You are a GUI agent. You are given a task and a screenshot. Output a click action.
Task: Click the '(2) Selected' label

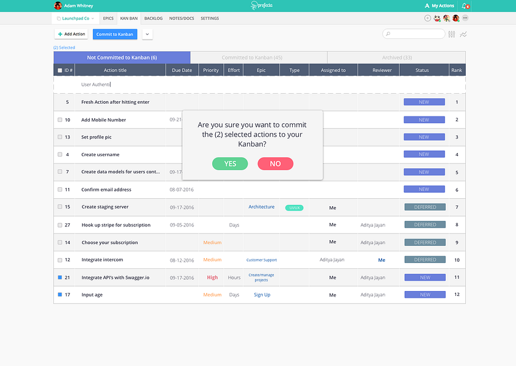tap(64, 48)
